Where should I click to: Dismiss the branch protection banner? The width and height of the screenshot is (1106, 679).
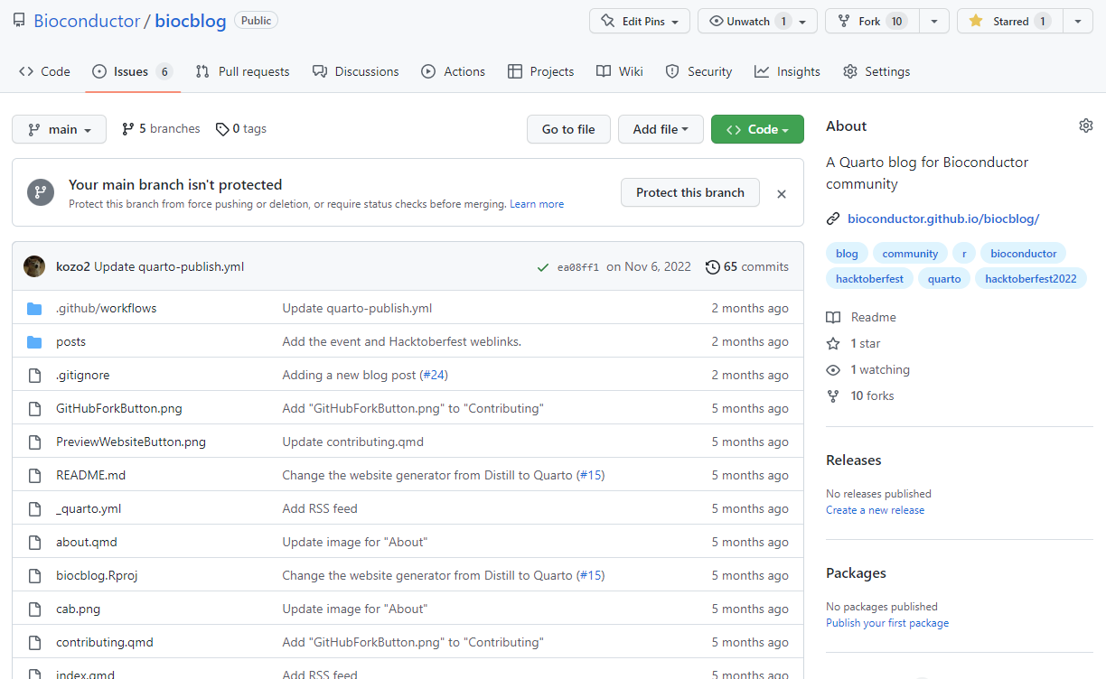(x=782, y=193)
